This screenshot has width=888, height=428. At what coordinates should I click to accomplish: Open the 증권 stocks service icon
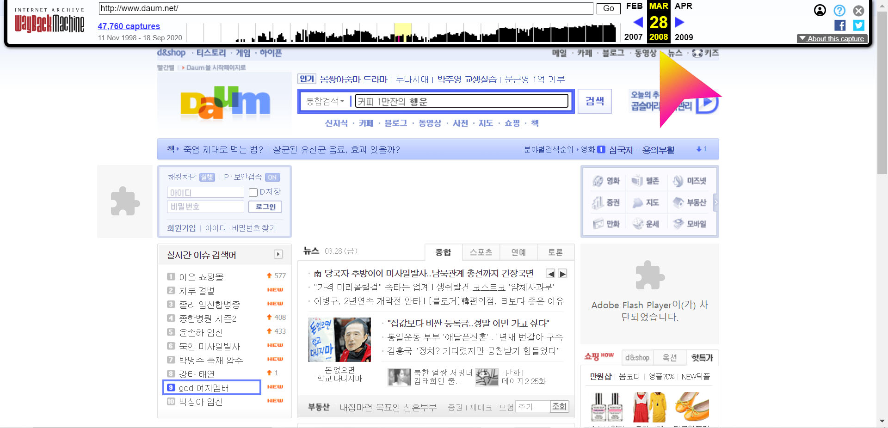coord(606,202)
